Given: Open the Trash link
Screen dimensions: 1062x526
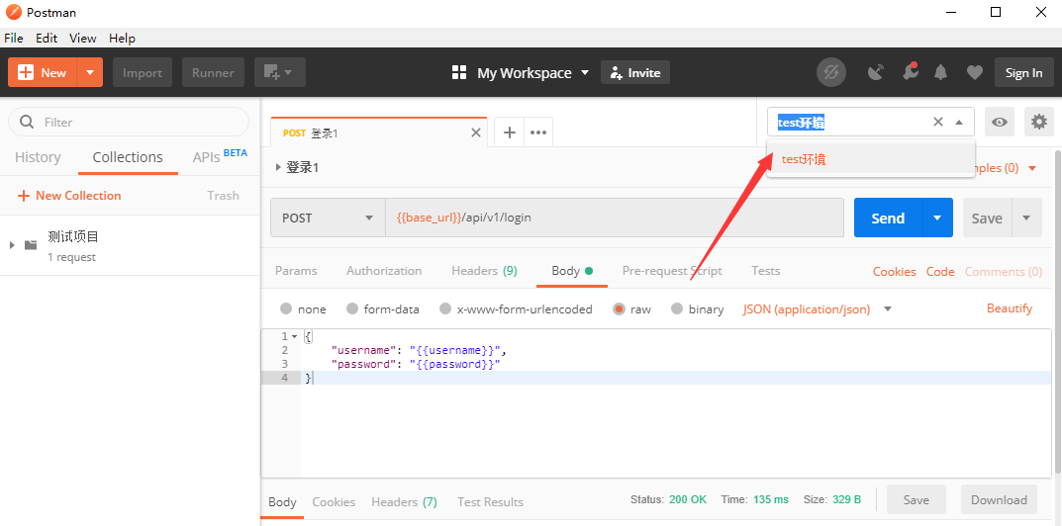Looking at the screenshot, I should [223, 196].
